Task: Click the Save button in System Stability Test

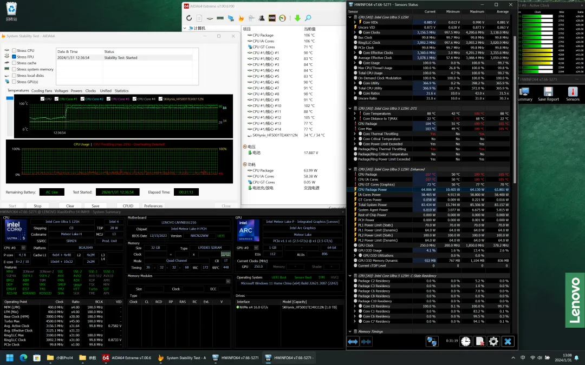Action: coord(95,205)
